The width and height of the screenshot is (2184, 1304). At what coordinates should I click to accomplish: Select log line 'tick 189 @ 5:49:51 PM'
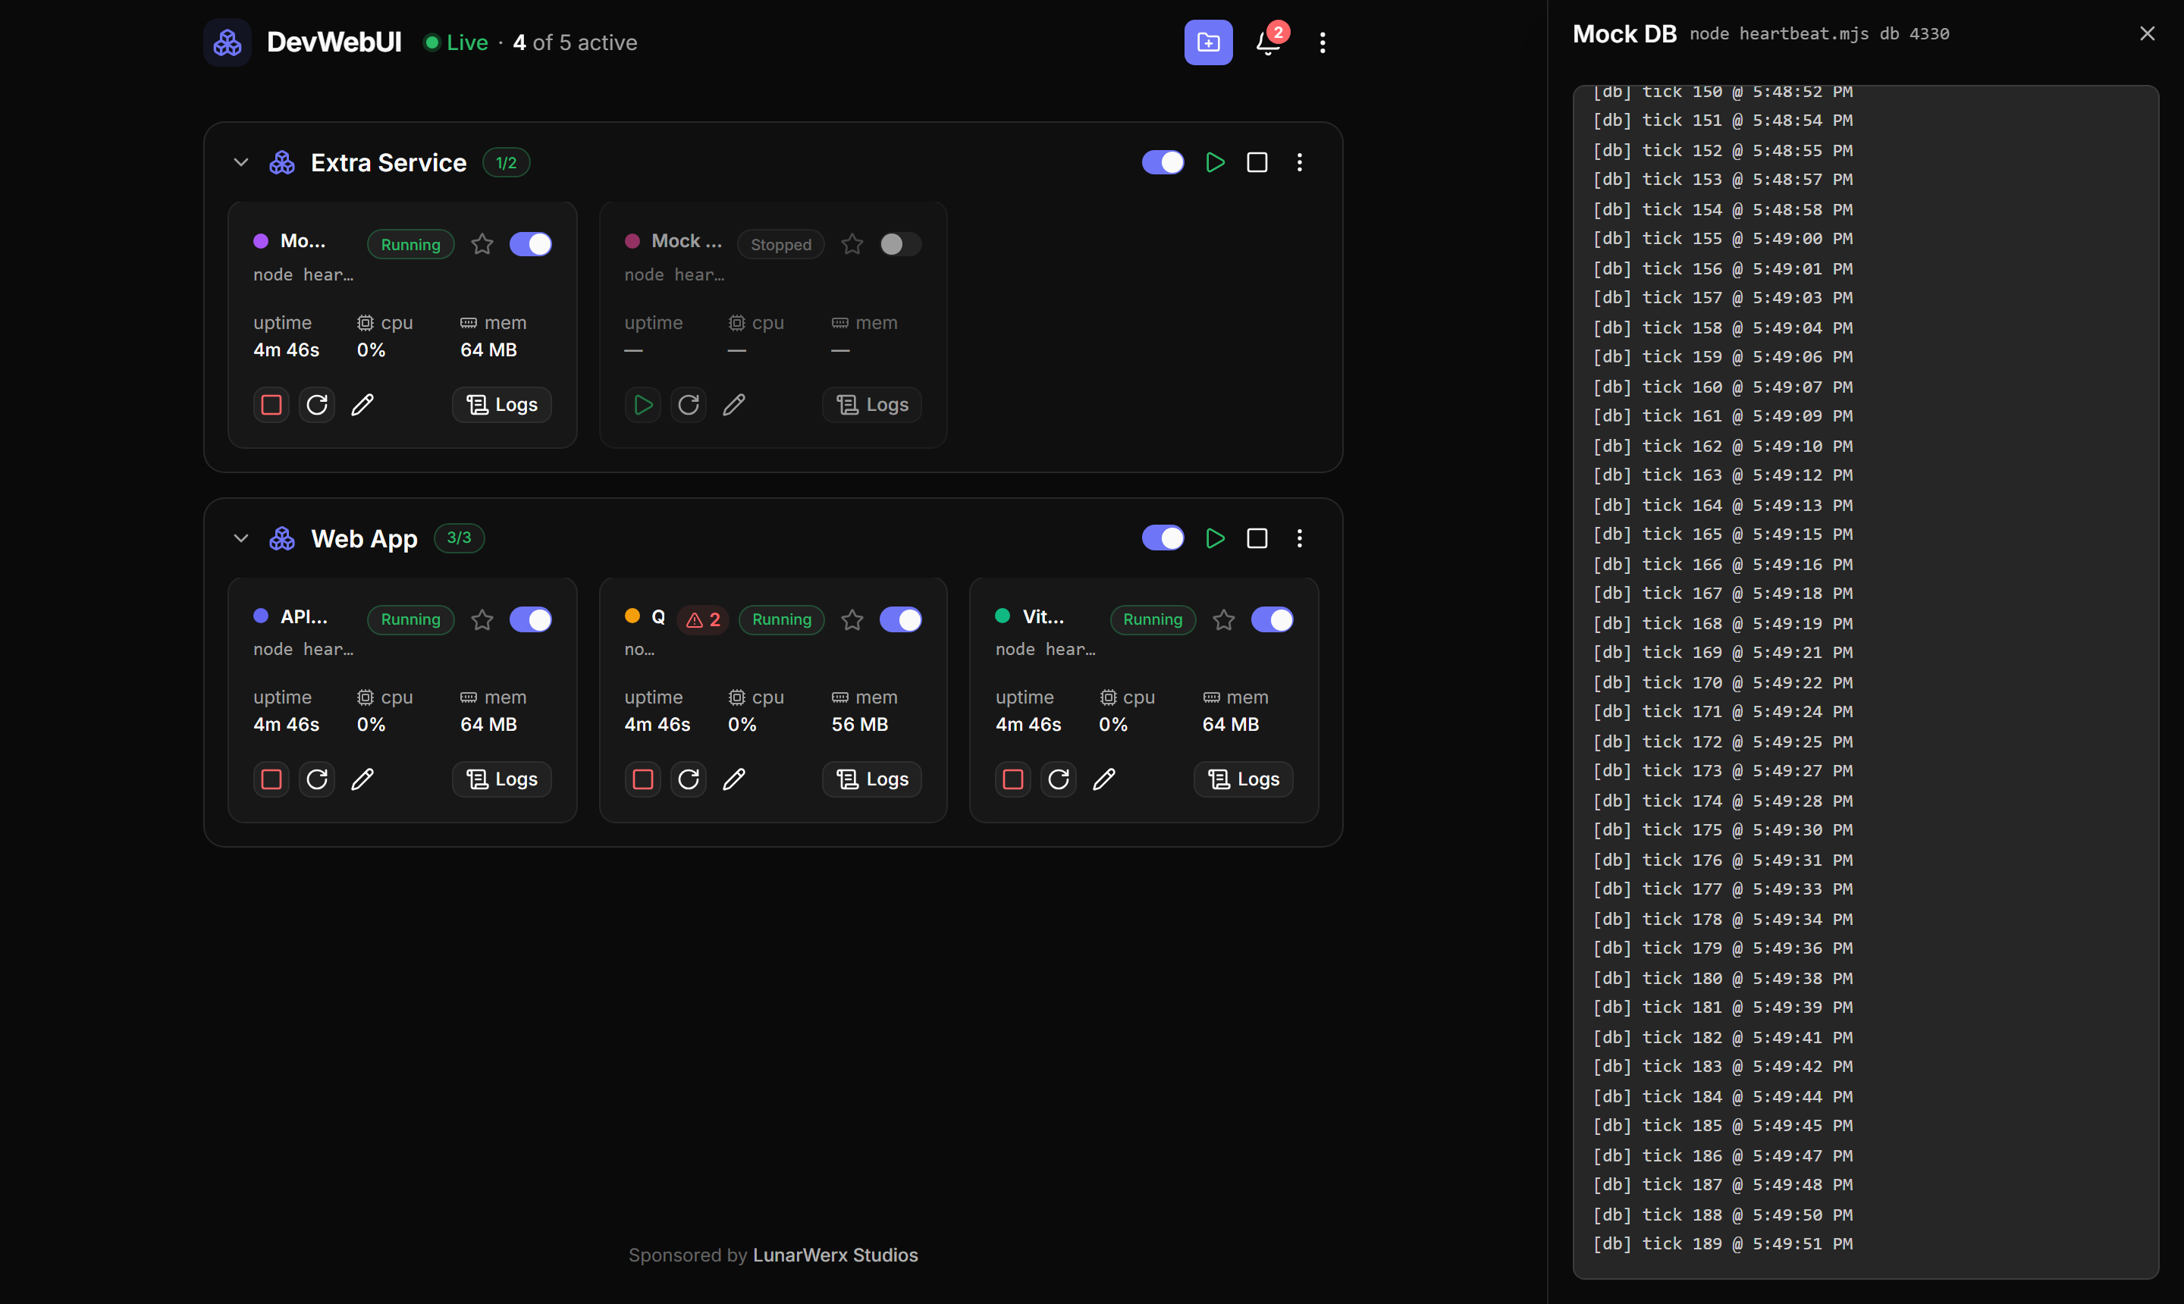(1723, 1244)
